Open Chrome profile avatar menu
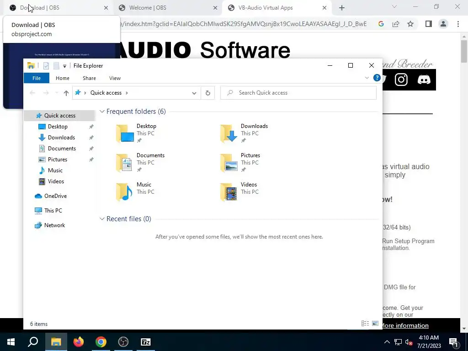The height and width of the screenshot is (351, 468). tap(443, 24)
